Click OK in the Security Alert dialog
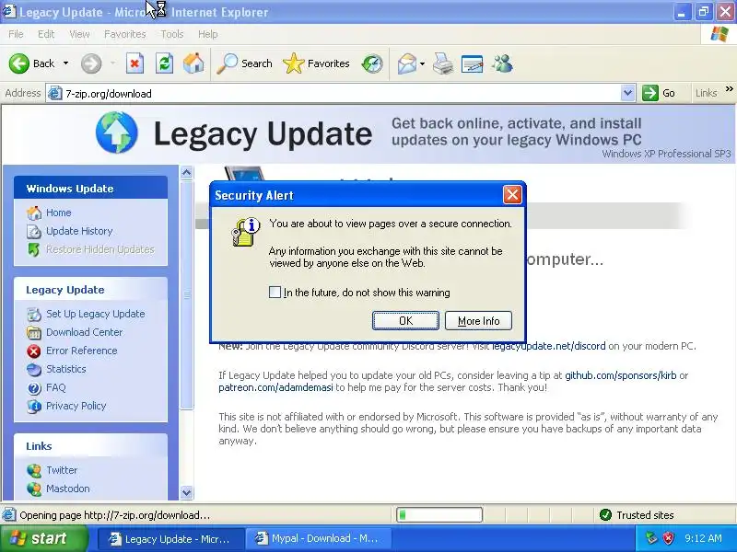Screen dimensions: 737x552 pyautogui.click(x=405, y=320)
